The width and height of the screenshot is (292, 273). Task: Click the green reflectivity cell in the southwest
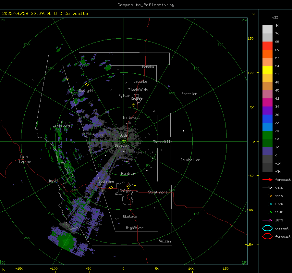point(66,242)
